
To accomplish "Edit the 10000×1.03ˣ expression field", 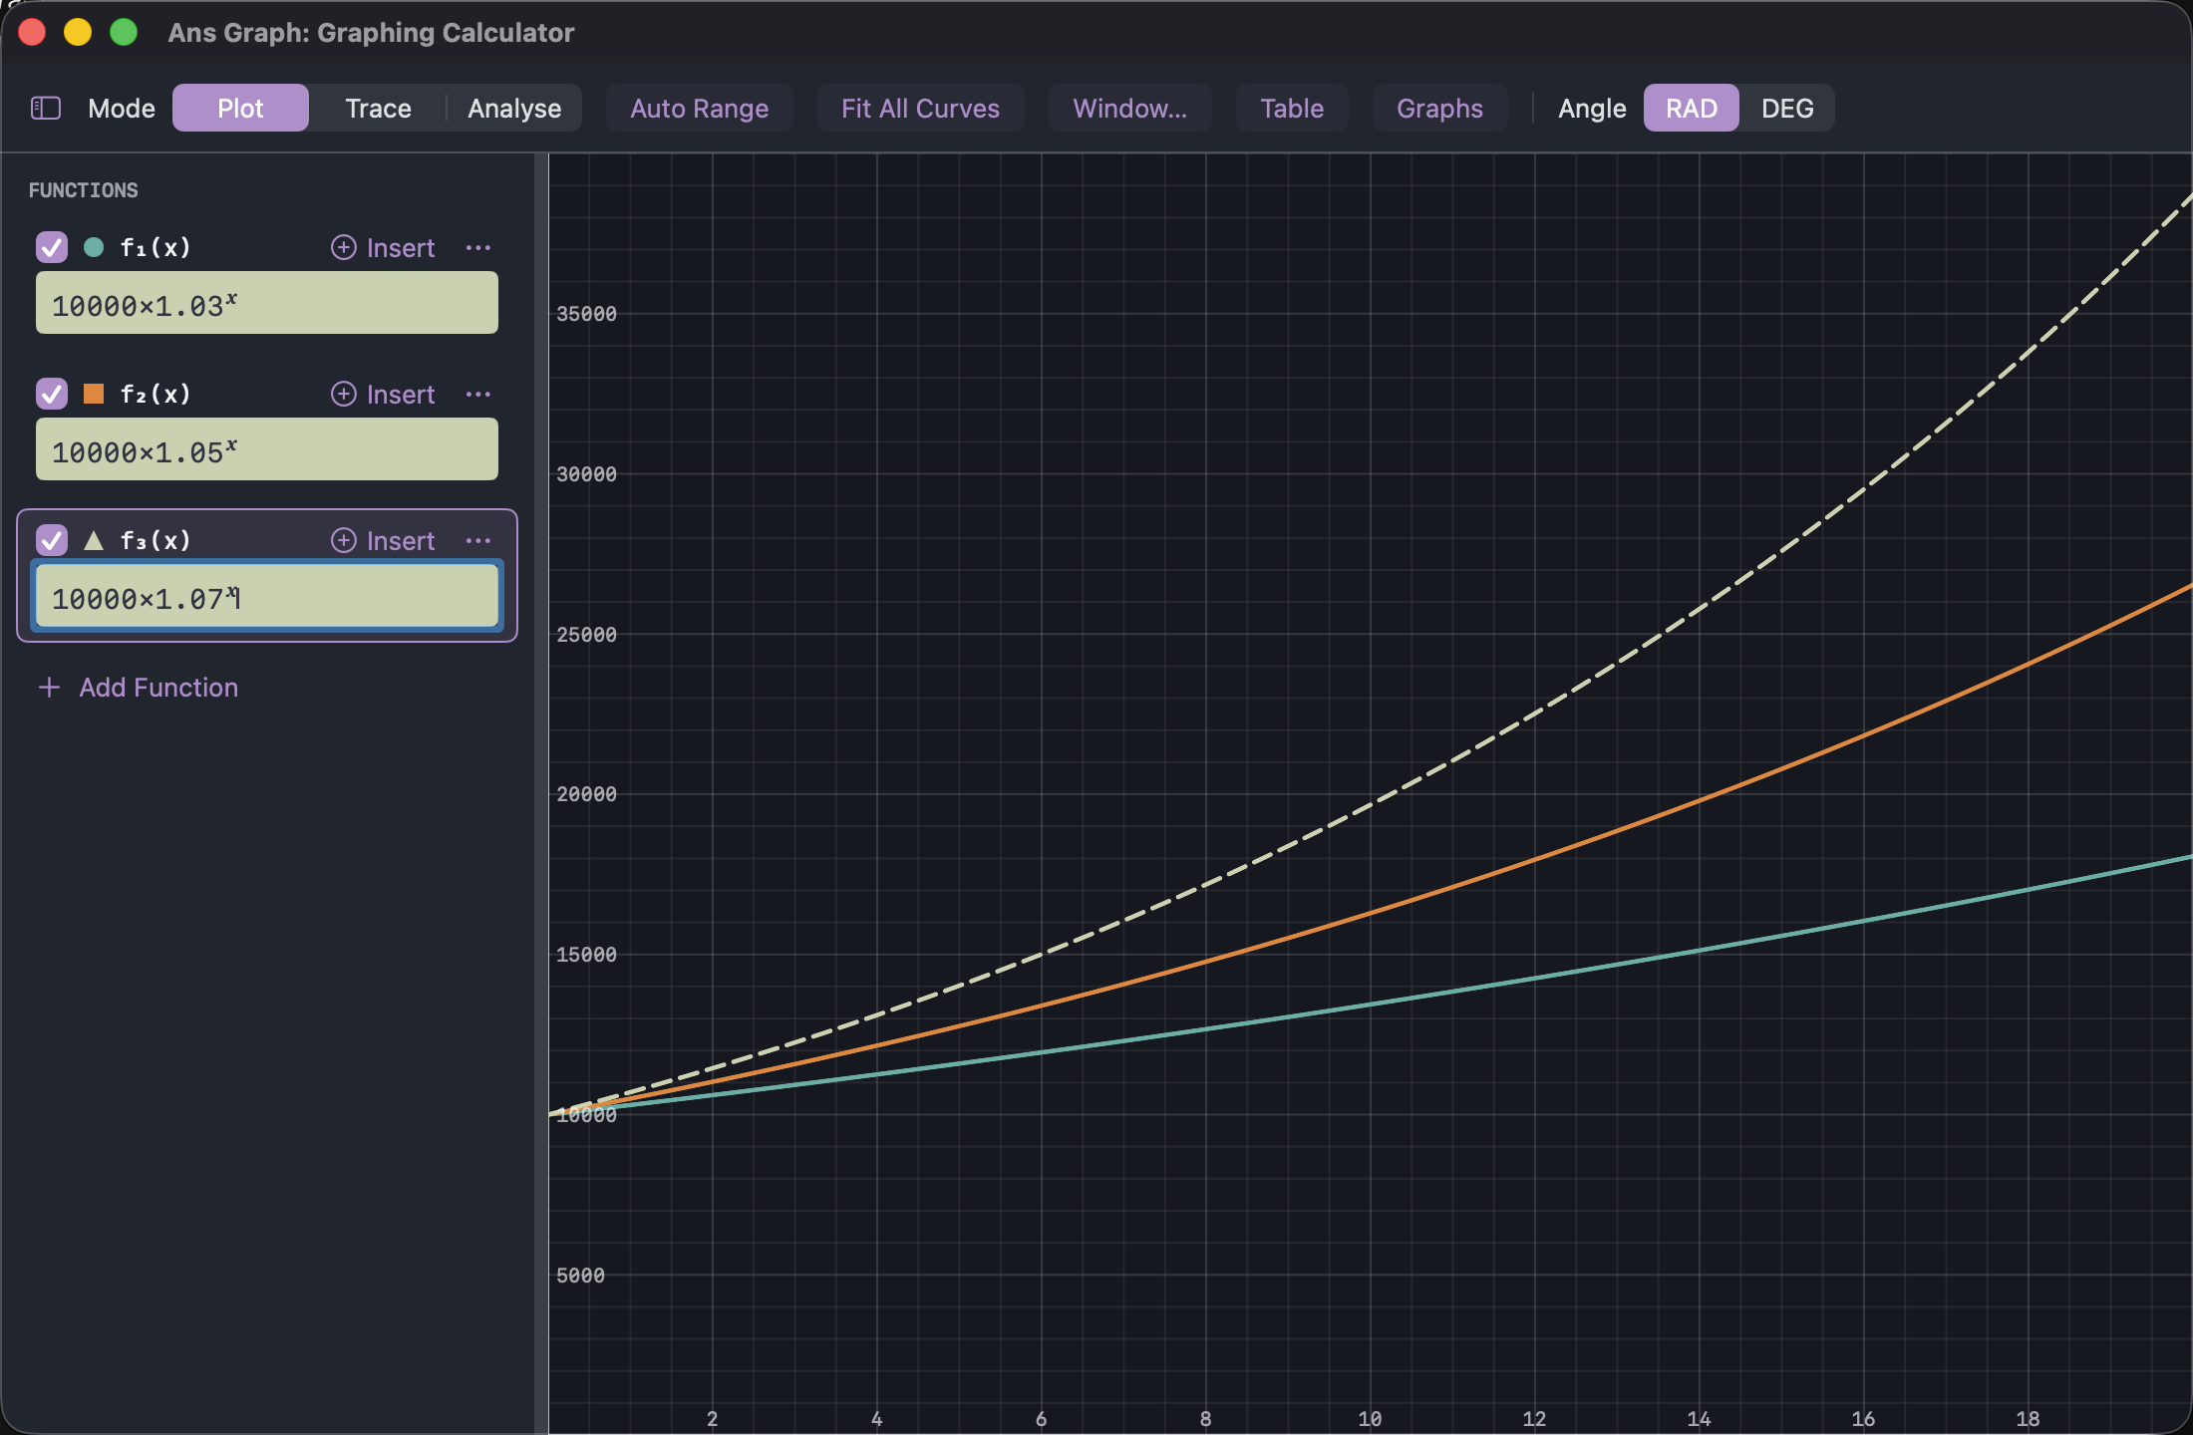I will coord(267,303).
